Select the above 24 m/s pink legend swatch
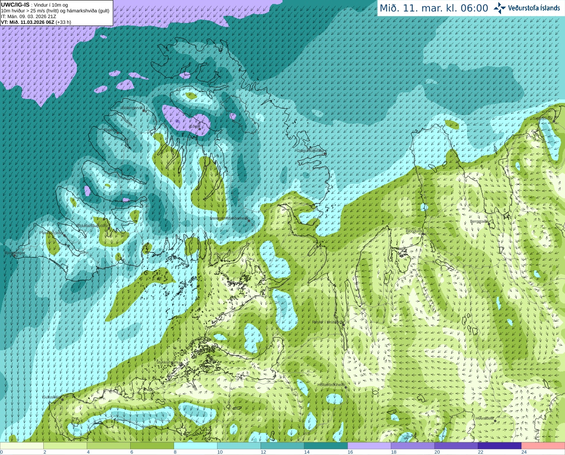This screenshot has width=565, height=455. pos(543,446)
